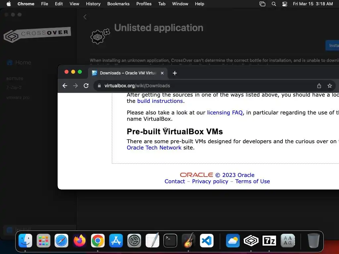Click the CrossOver icon in the Dock
The height and width of the screenshot is (254, 339).
pos(251,240)
